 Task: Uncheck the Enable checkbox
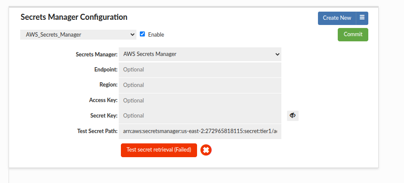click(x=142, y=34)
